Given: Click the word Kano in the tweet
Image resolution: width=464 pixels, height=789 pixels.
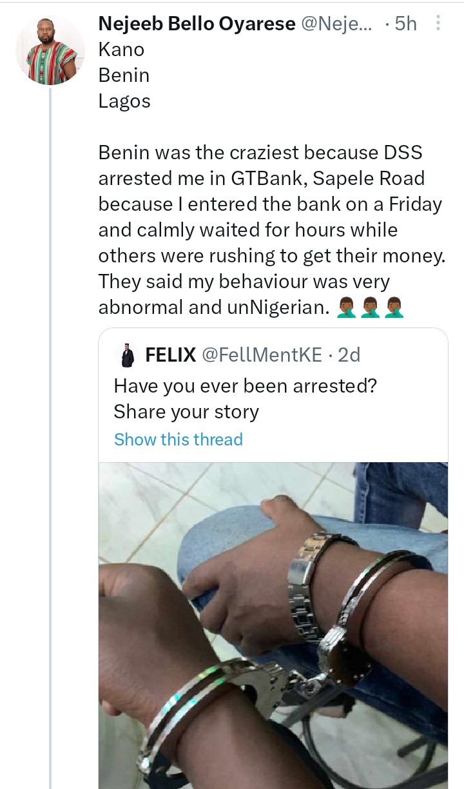Looking at the screenshot, I should click(x=121, y=50).
